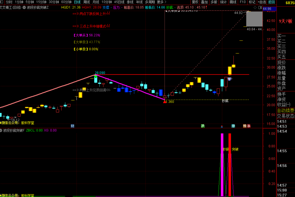Click the brown 榜 marker icon

pyautogui.click(x=245, y=126)
